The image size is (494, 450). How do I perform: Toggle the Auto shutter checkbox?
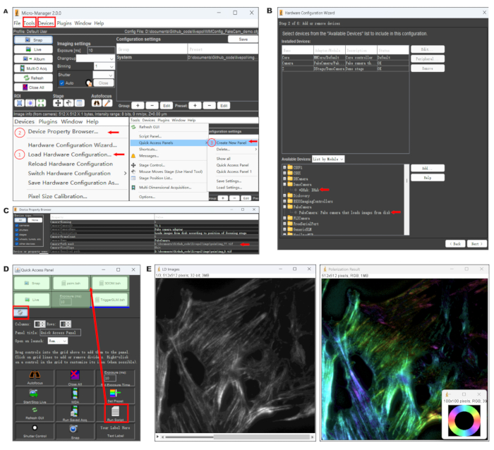point(62,83)
